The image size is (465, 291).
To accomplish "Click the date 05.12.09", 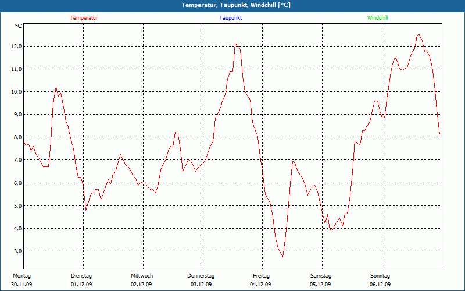I will (x=320, y=285).
